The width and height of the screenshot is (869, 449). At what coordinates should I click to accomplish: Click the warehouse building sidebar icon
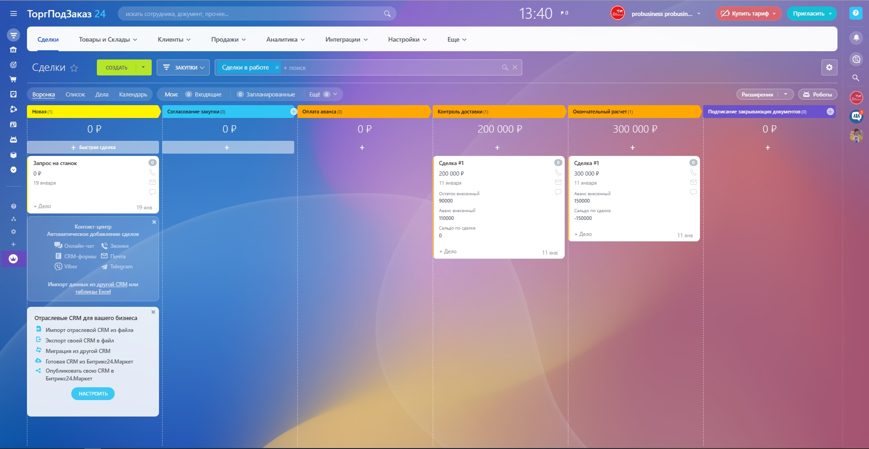click(x=13, y=50)
